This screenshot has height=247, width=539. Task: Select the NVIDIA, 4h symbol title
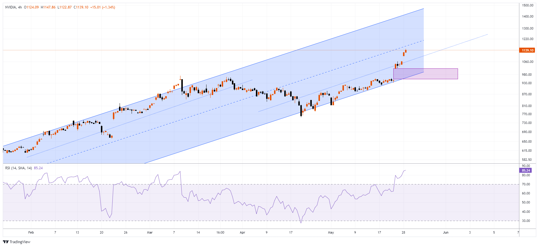click(x=13, y=7)
